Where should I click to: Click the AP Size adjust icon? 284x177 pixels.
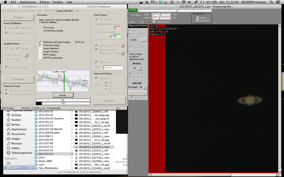[x=140, y=68]
